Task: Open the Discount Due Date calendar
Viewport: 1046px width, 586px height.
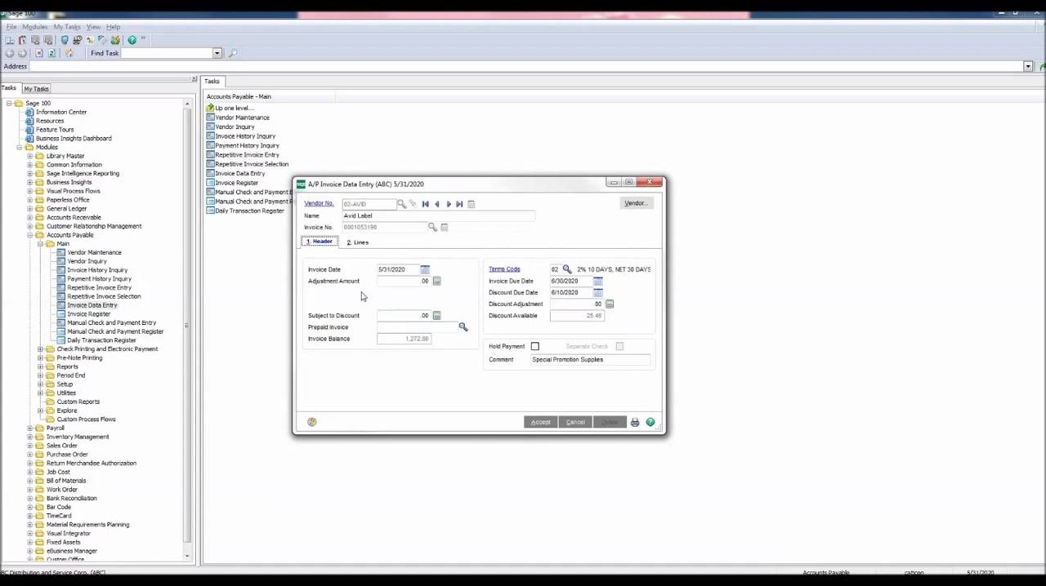Action: point(598,292)
